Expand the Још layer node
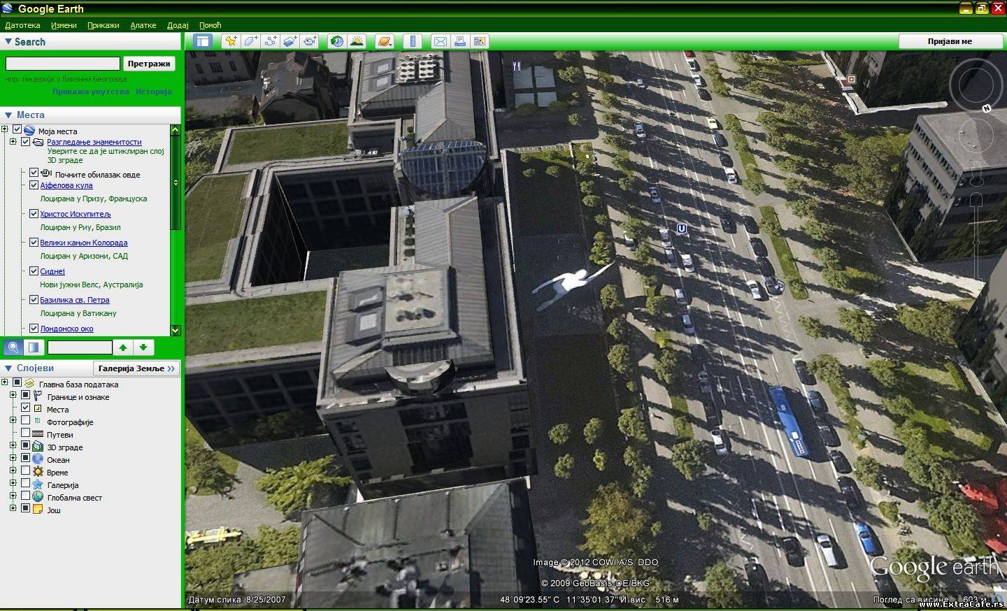This screenshot has height=611, width=1007. 13,508
